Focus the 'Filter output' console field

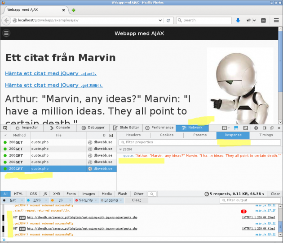(x=250, y=200)
